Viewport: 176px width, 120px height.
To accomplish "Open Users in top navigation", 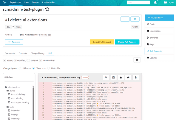I will [x=27, y=2].
